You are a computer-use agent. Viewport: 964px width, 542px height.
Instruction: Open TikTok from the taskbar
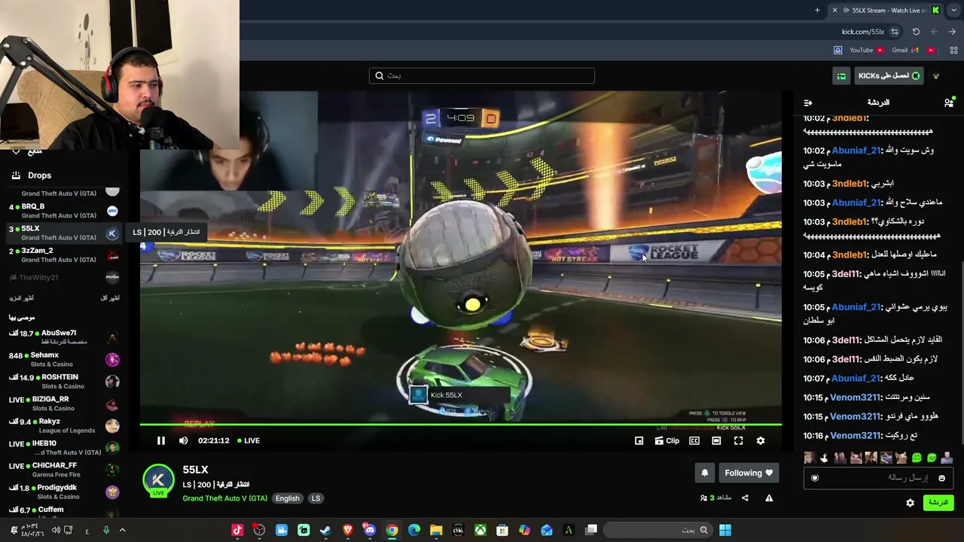(237, 530)
